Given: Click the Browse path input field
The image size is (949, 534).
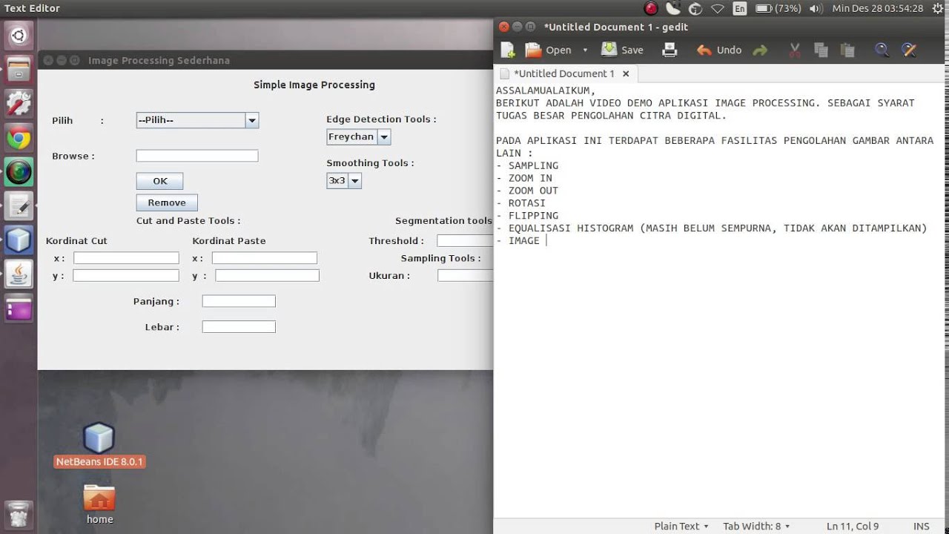Looking at the screenshot, I should click(197, 156).
